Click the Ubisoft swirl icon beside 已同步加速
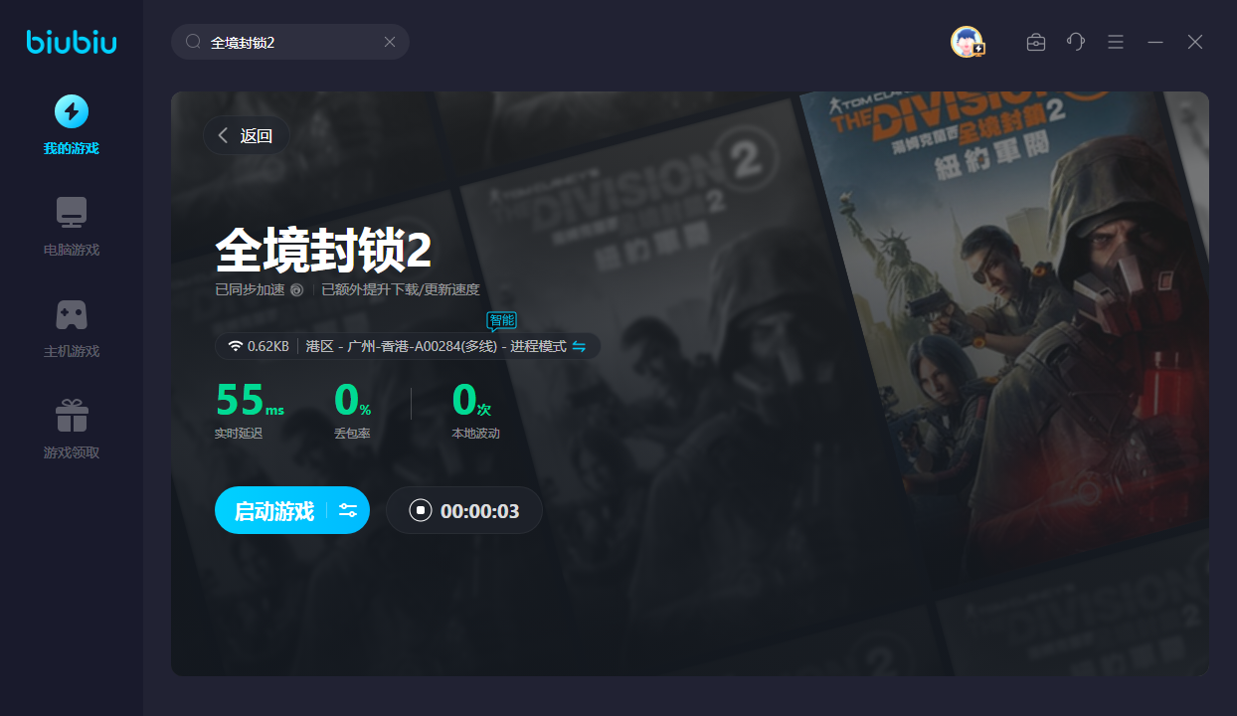This screenshot has height=716, width=1237. 296,290
